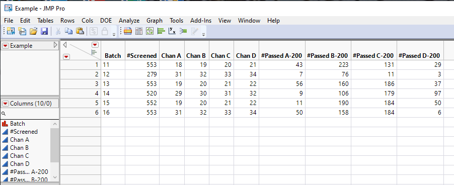Save the table with the floppy disk icon
The image size is (454, 185).
(x=44, y=31)
